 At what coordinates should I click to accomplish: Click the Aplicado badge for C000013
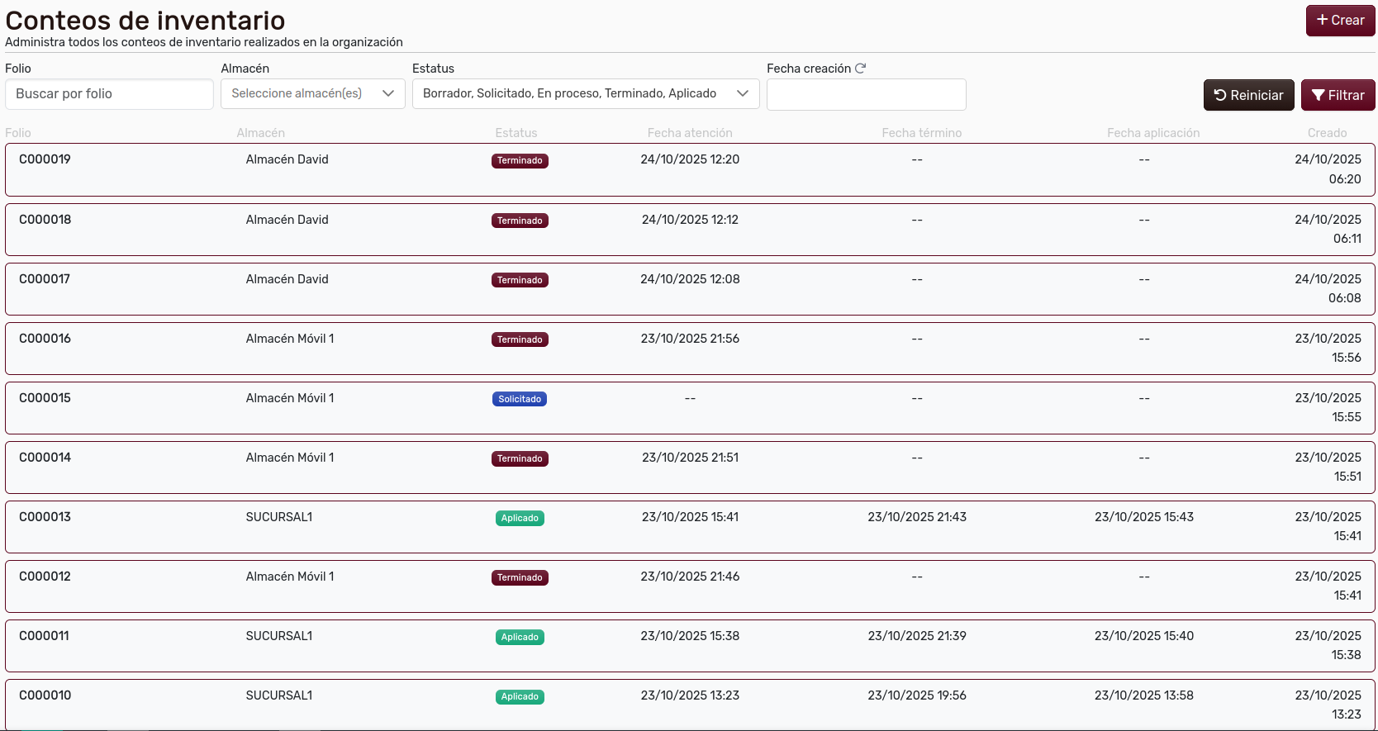519,518
